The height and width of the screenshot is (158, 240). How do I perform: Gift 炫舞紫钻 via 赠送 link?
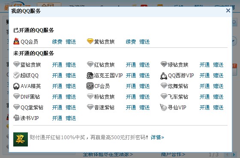pyautogui.click(x=218, y=86)
